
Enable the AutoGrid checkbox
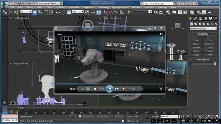(x=196, y=37)
